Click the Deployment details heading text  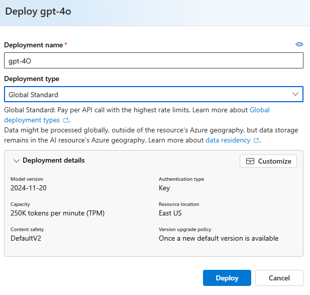pos(54,160)
